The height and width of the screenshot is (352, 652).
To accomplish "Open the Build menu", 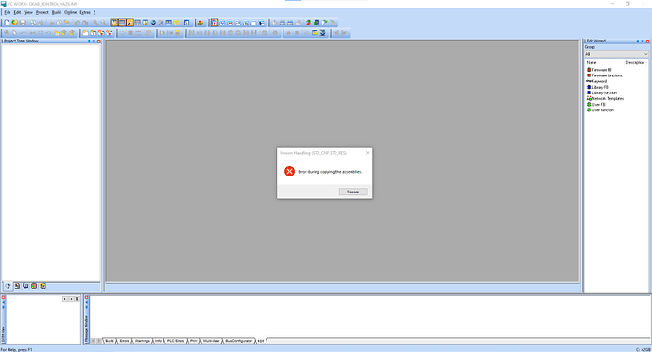I will (x=57, y=12).
